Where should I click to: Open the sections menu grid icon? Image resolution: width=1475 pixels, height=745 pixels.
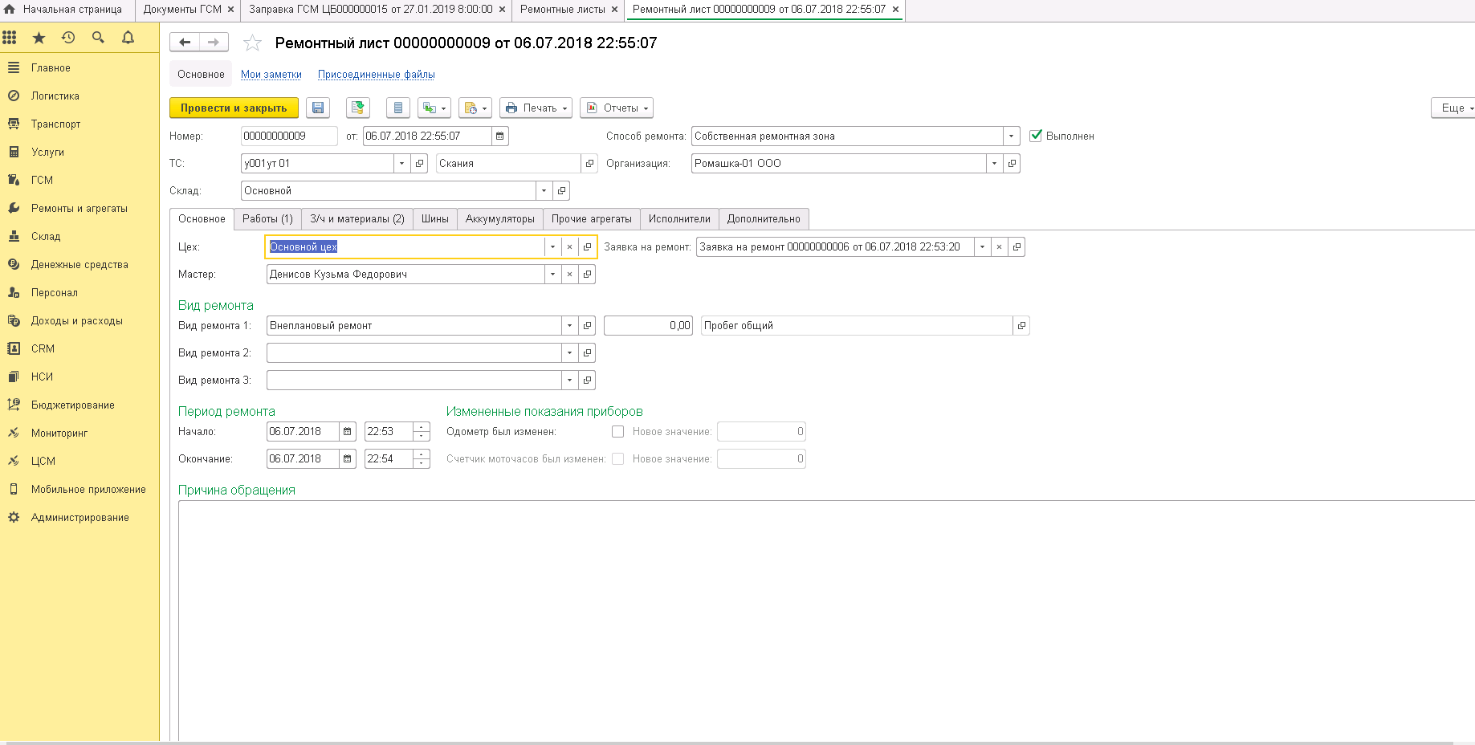10,38
